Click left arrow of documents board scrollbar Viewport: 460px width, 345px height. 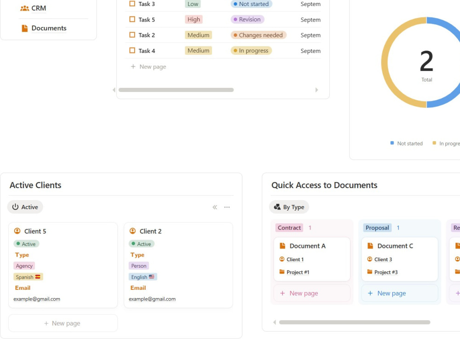point(274,322)
